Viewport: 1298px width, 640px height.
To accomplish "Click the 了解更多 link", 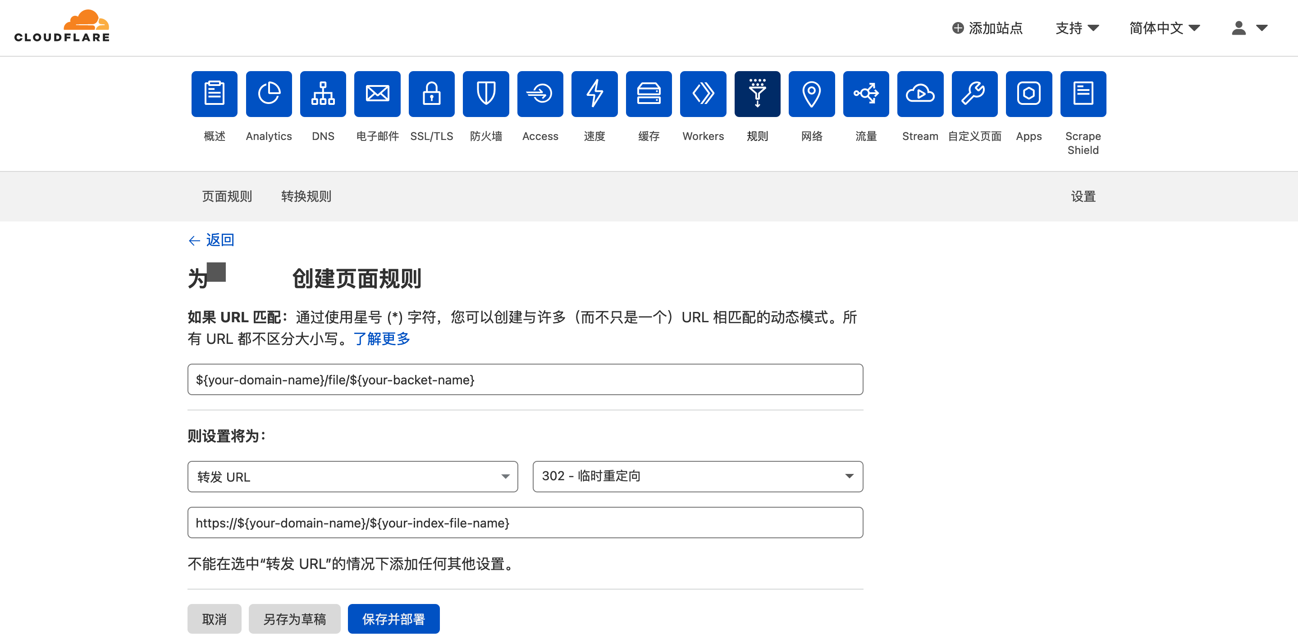I will [x=381, y=339].
